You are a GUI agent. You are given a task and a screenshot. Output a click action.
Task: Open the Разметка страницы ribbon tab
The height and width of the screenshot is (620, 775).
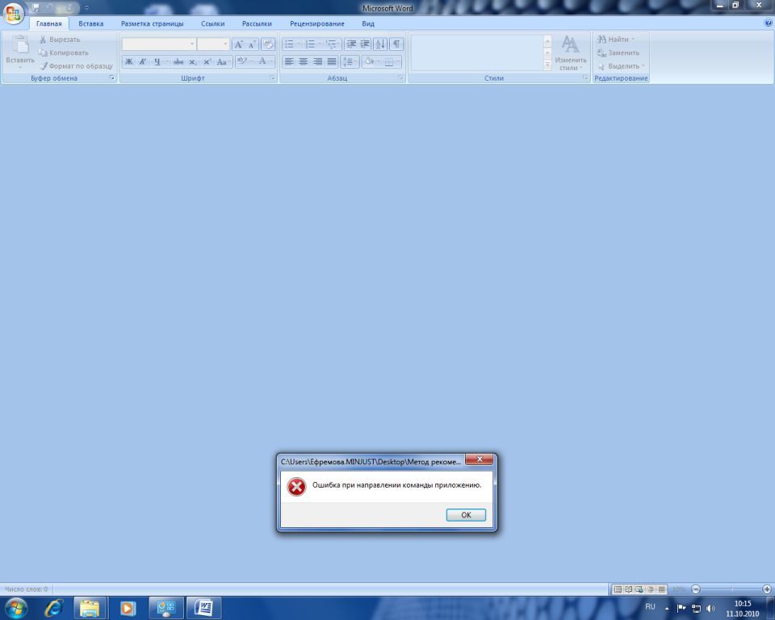pos(153,23)
